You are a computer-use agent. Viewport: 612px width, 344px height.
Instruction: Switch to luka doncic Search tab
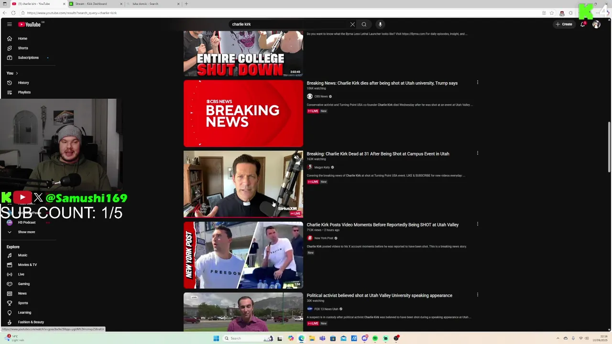[x=152, y=4]
